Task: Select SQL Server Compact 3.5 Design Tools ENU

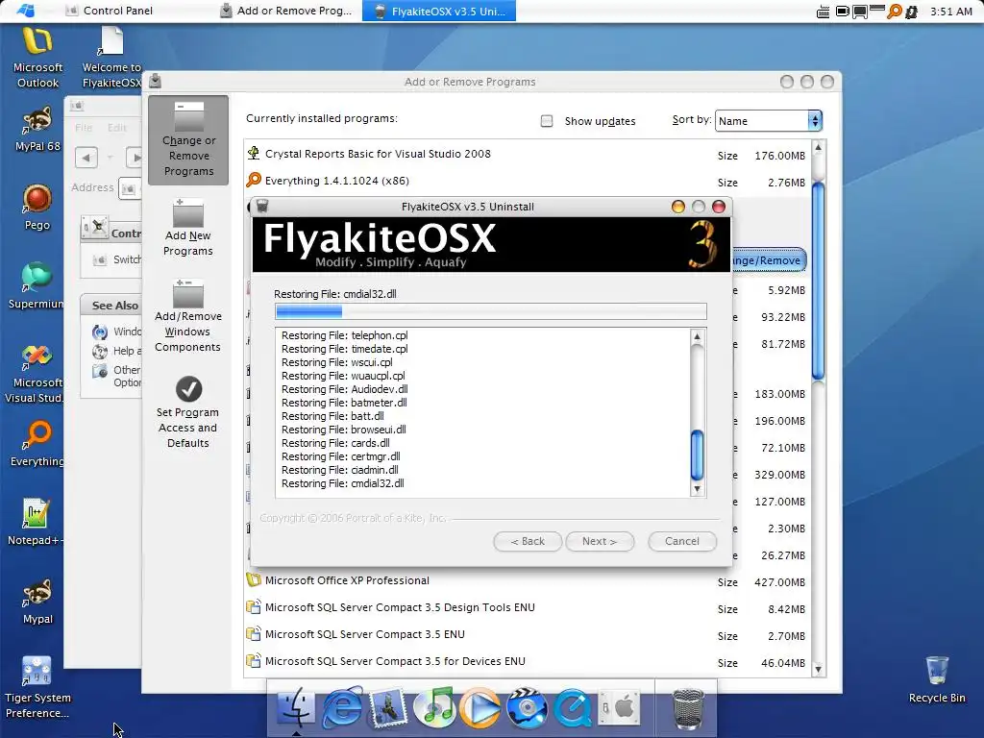Action: coord(526,607)
